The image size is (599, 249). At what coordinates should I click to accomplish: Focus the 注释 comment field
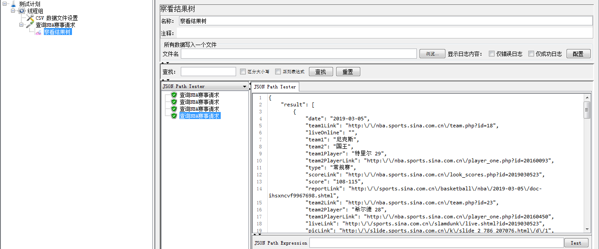pyautogui.click(x=385, y=33)
